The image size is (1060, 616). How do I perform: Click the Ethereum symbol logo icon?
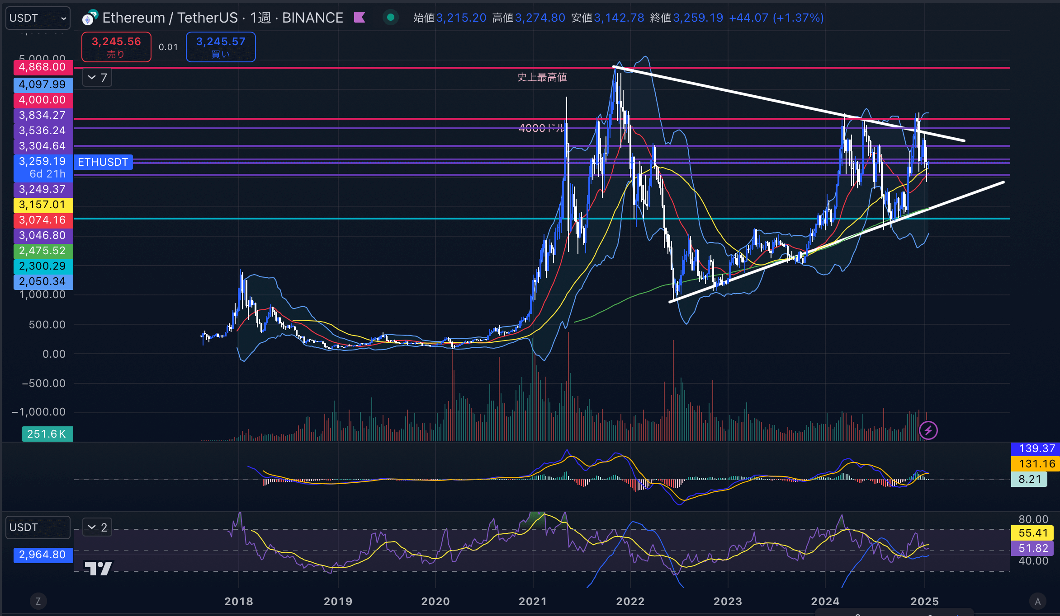point(90,18)
